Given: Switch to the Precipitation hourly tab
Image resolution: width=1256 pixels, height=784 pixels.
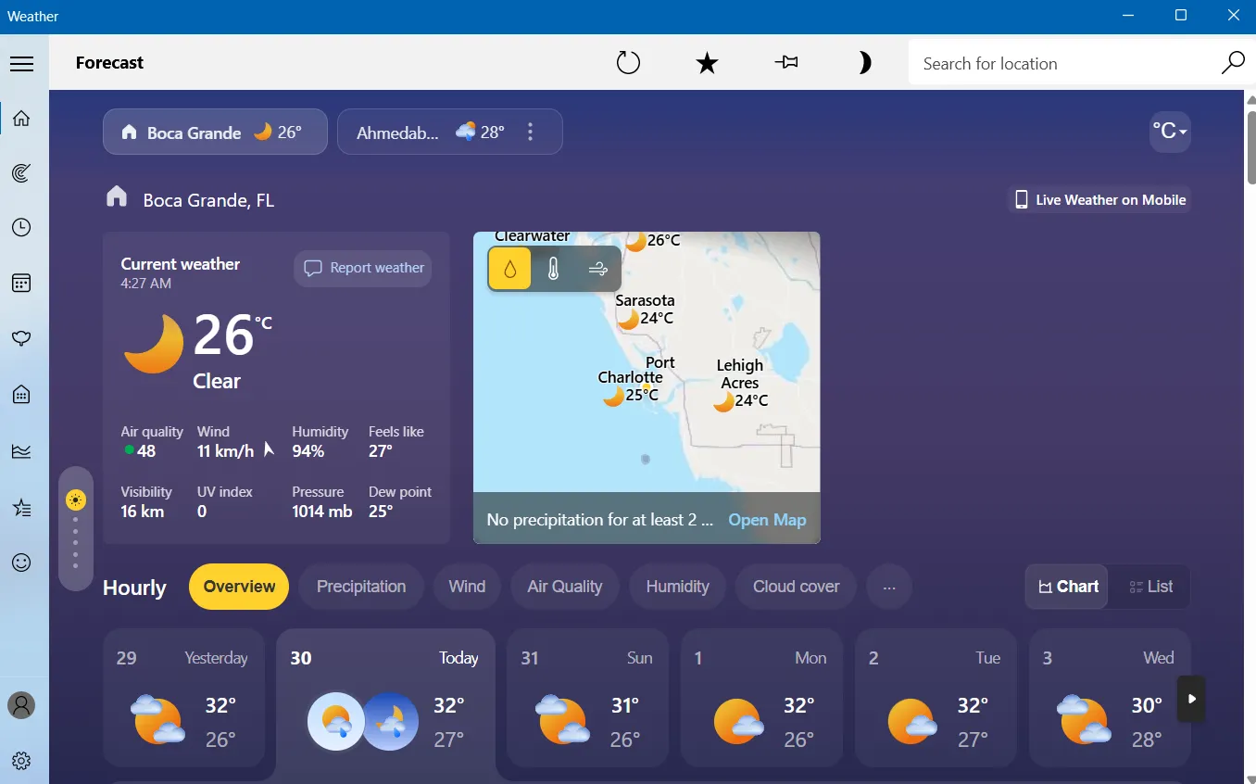Looking at the screenshot, I should (361, 586).
